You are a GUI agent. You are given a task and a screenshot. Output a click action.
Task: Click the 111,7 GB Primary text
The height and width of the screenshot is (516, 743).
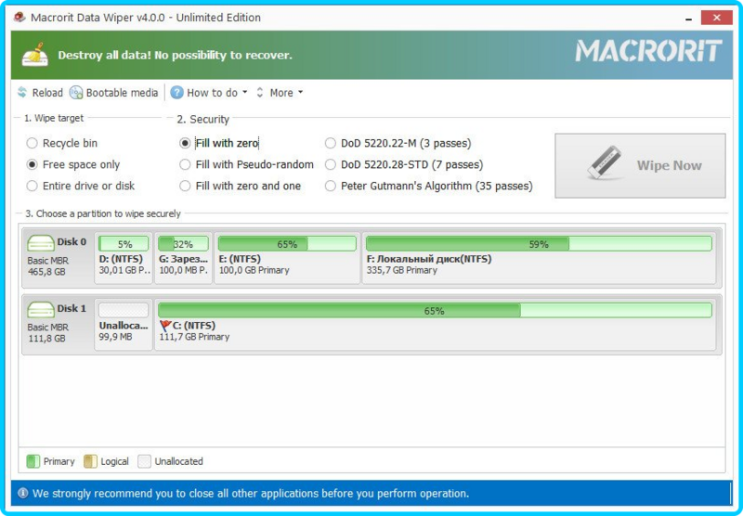coord(194,337)
